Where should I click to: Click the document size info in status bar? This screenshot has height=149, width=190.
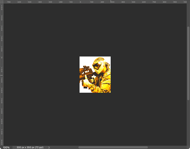click(30, 147)
